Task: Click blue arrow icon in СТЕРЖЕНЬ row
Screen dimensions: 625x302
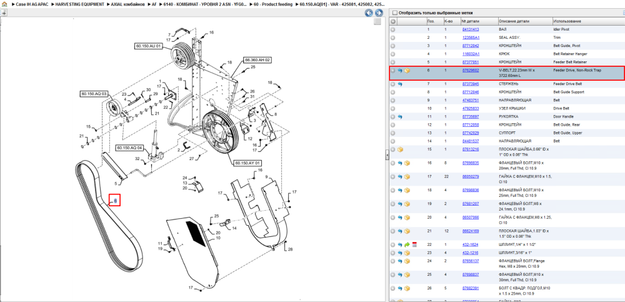Action: [400, 84]
